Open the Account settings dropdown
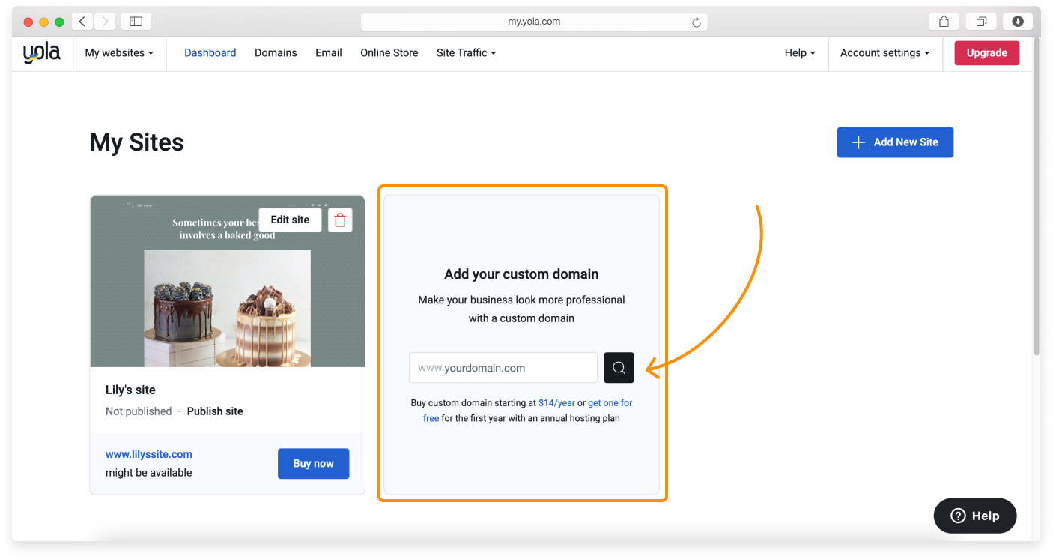The width and height of the screenshot is (1053, 559). pyautogui.click(x=884, y=52)
